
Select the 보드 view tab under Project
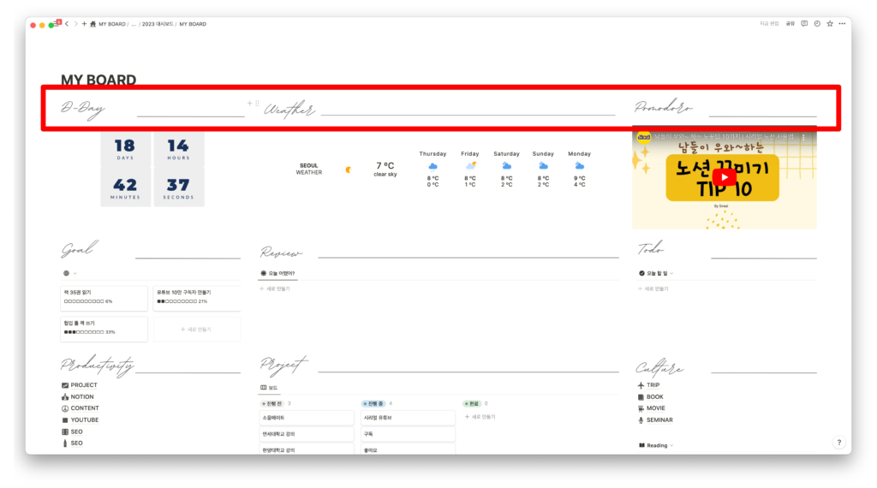pos(269,388)
